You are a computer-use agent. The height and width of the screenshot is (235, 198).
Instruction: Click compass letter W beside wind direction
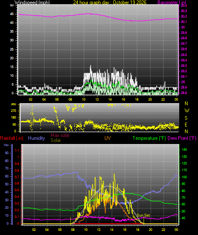pos(187,111)
